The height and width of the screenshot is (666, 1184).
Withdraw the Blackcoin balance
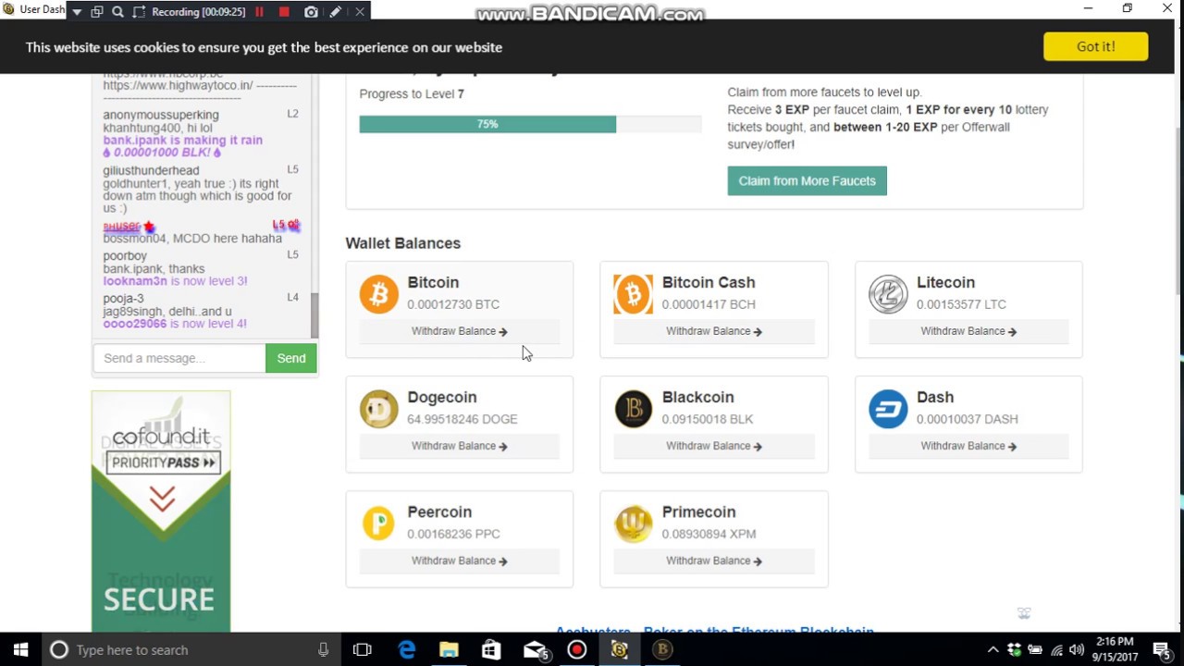tap(714, 446)
